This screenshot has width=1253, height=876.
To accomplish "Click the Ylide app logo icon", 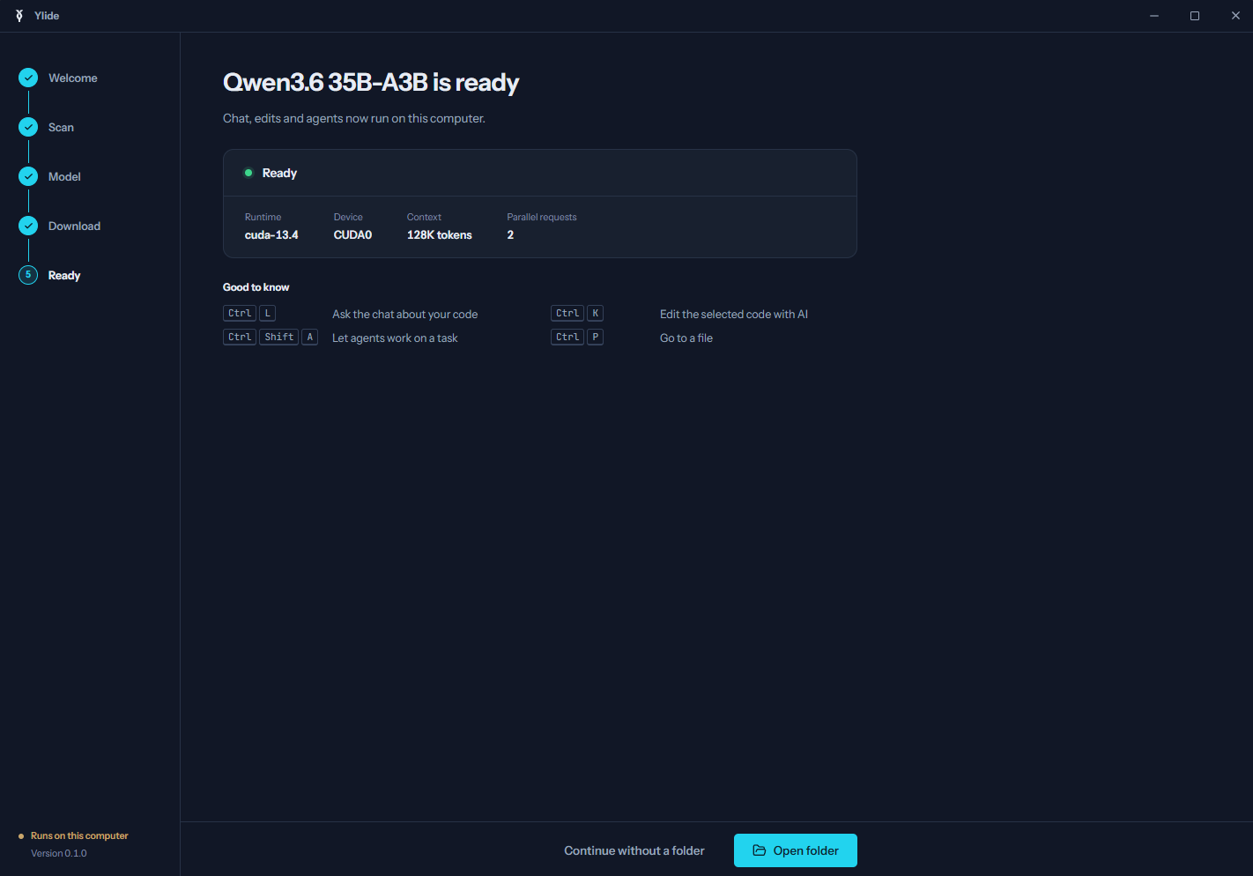I will pyautogui.click(x=19, y=16).
